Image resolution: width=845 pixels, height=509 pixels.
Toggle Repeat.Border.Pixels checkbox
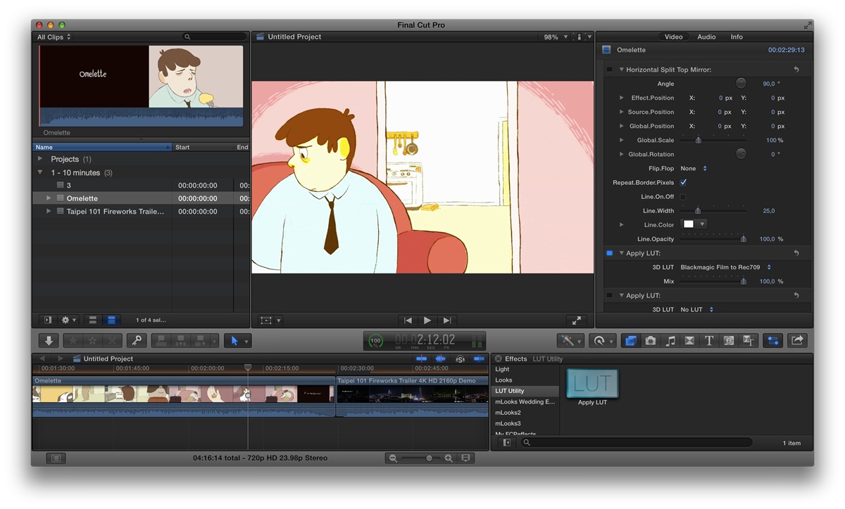pos(683,182)
